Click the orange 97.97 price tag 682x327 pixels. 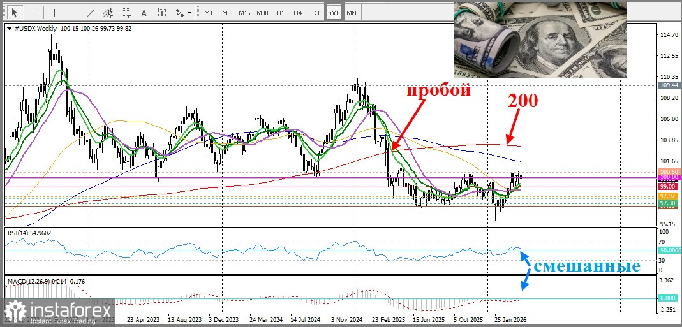click(x=669, y=197)
